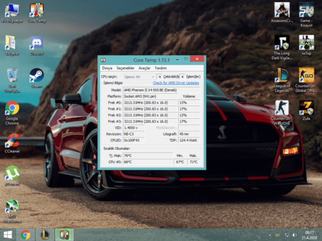This screenshot has height=241, width=322.
Task: Expand the İşlemci #0 CPU dropdown
Action: tap(139, 76)
